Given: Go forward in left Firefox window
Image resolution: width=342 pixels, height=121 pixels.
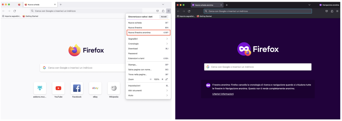Looking at the screenshot, I should (9, 11).
